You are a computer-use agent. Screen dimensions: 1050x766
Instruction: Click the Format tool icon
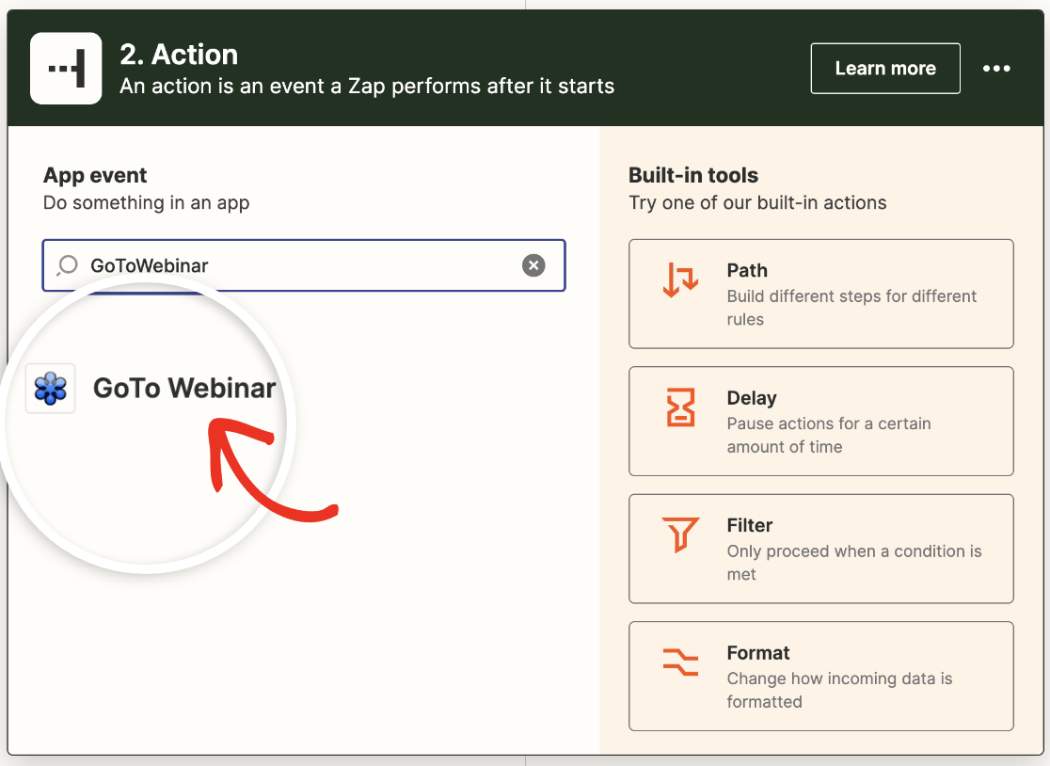[x=680, y=662]
